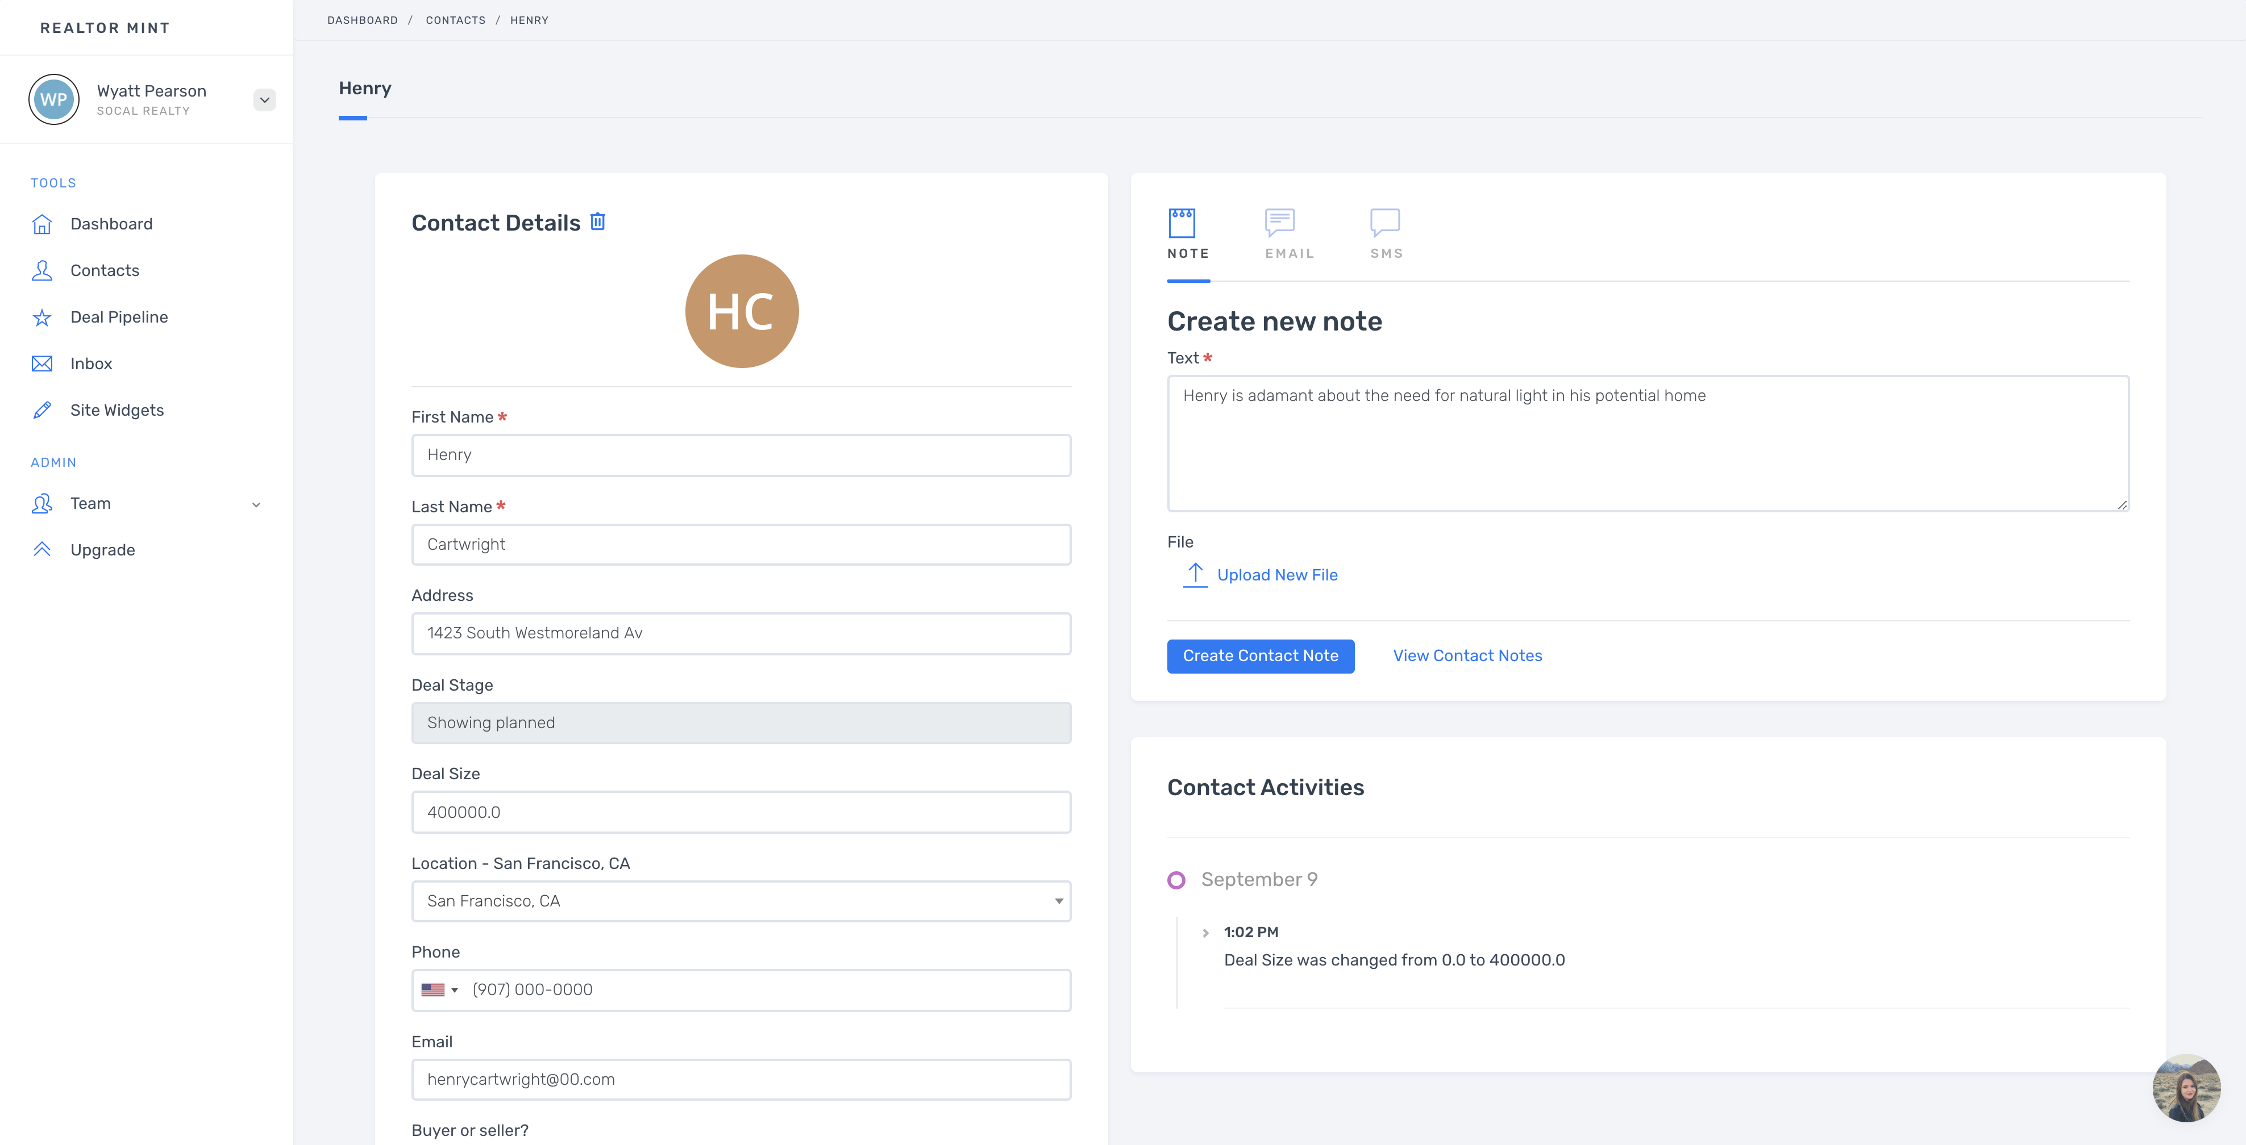Switch to the Email tab

click(x=1288, y=233)
